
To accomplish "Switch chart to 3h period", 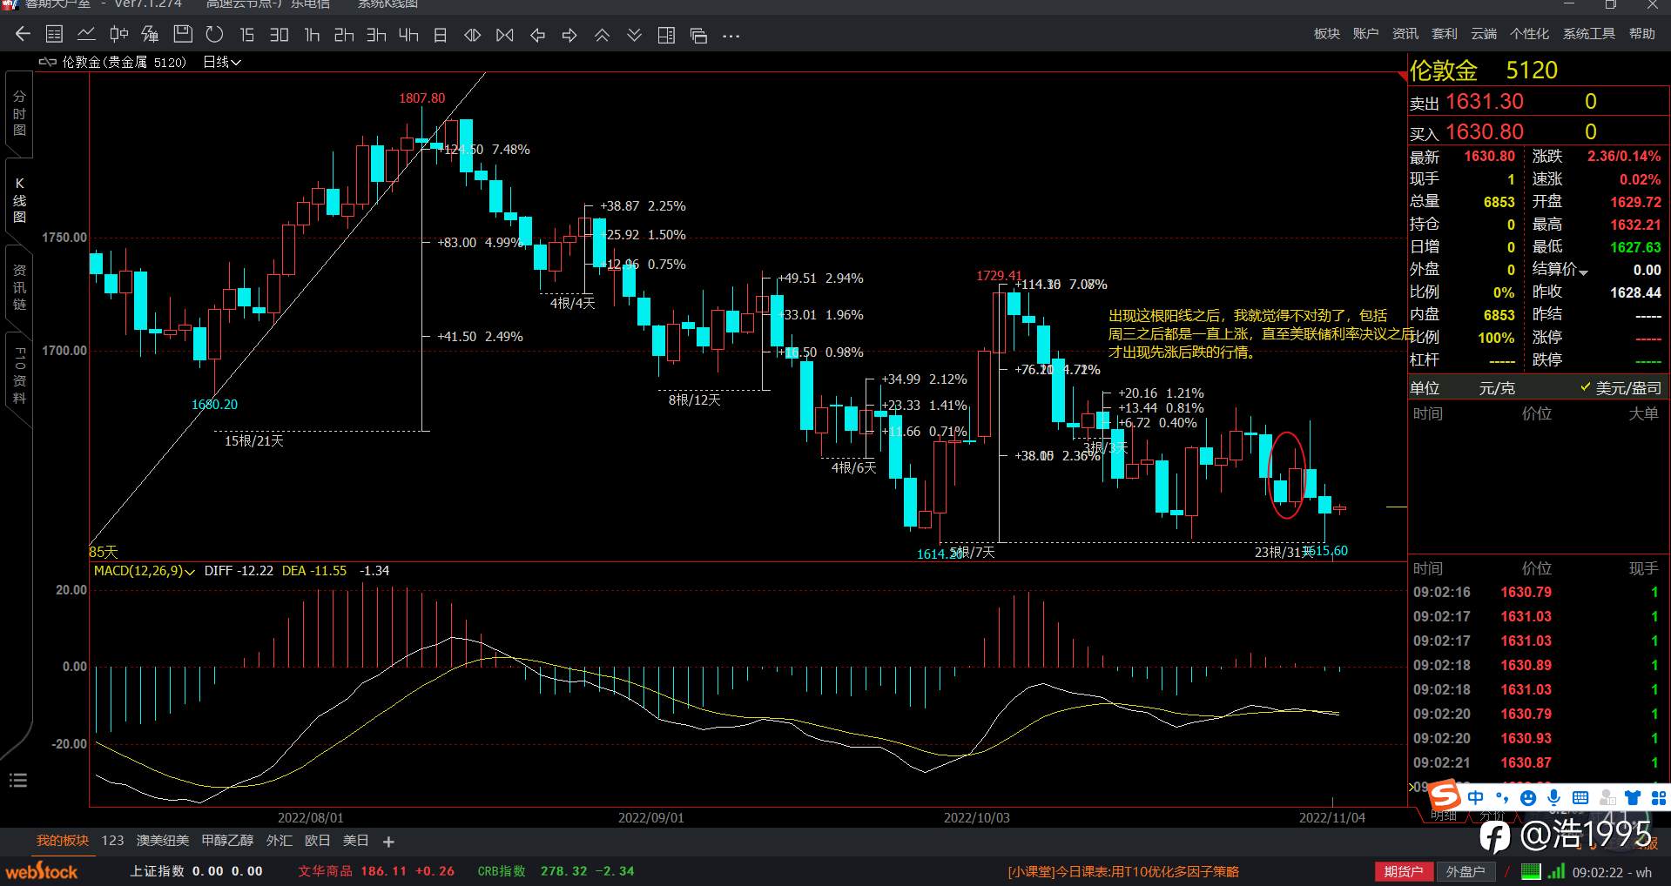I will pos(376,35).
